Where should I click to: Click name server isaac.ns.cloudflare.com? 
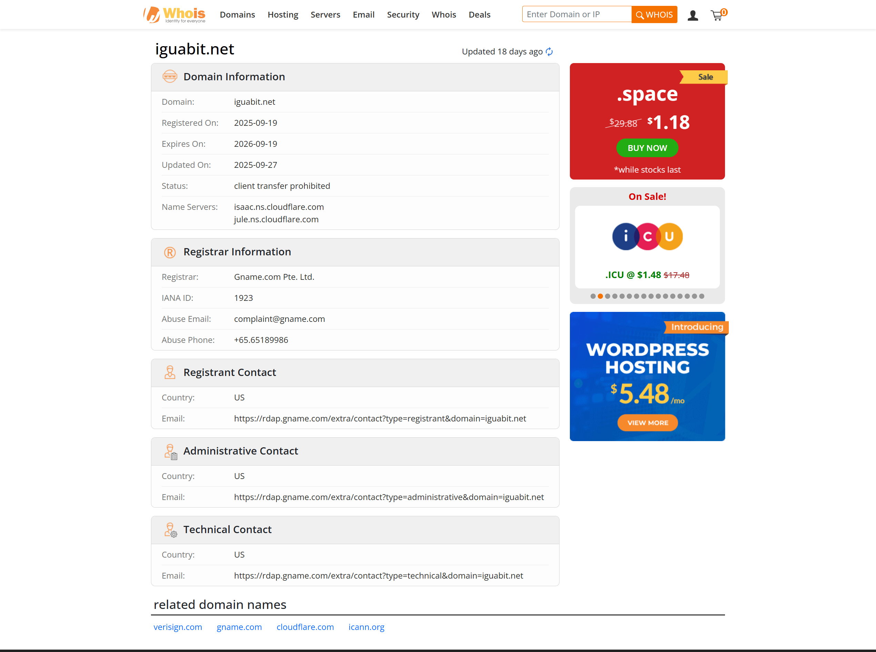click(279, 207)
